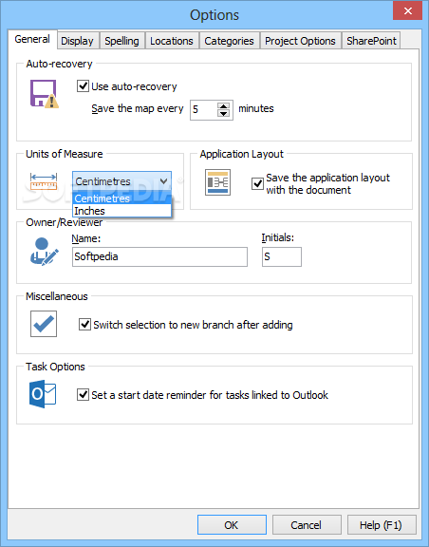
Task: Toggle Switch selection to new branch after adding
Action: pyautogui.click(x=84, y=324)
